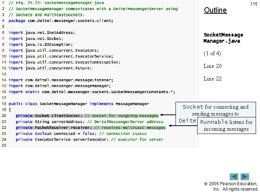Click the import ExecutorService line
Viewport: 260px width, 195px height.
(x=61, y=56)
